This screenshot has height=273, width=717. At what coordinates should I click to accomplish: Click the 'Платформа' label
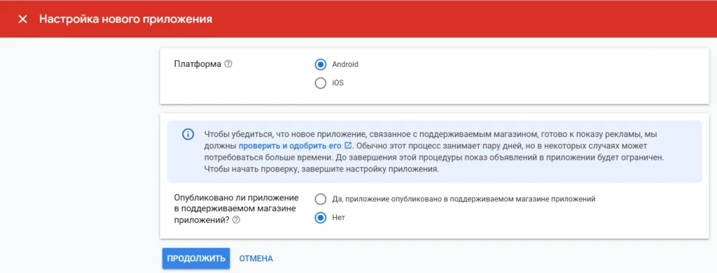coord(198,64)
